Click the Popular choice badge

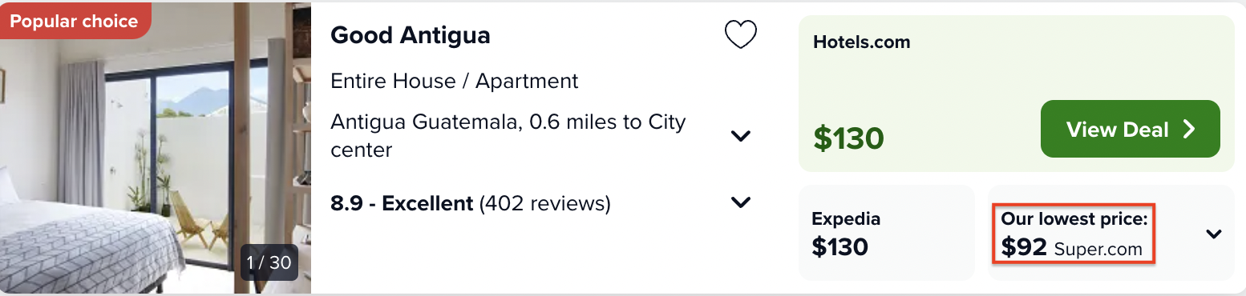click(75, 21)
